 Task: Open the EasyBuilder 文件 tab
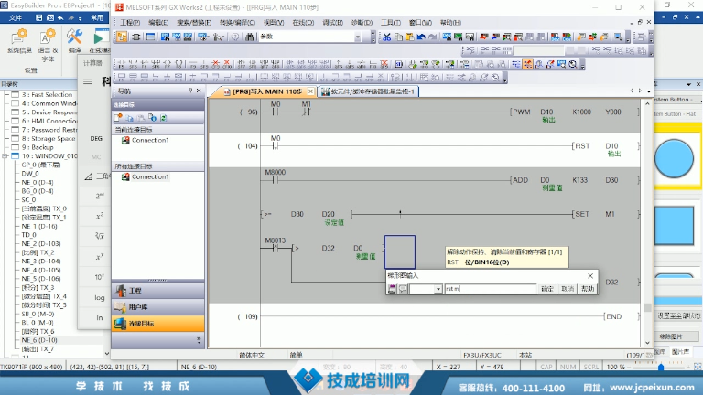click(x=16, y=18)
